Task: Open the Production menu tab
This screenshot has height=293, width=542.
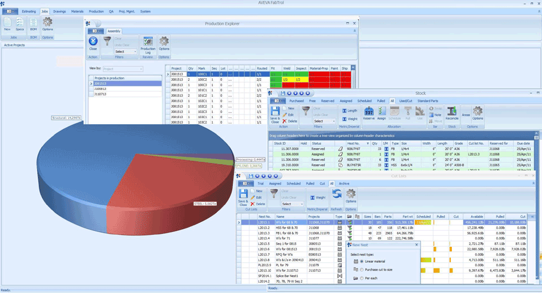Action: pyautogui.click(x=96, y=11)
